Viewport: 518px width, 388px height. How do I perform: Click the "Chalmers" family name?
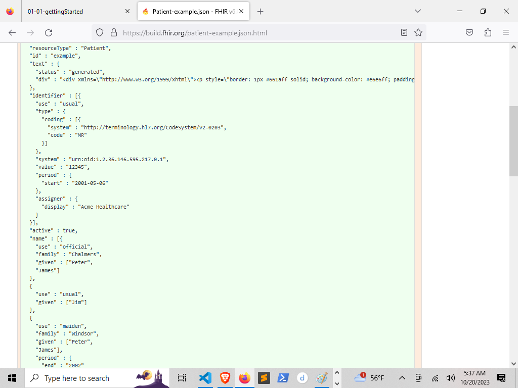(x=85, y=255)
